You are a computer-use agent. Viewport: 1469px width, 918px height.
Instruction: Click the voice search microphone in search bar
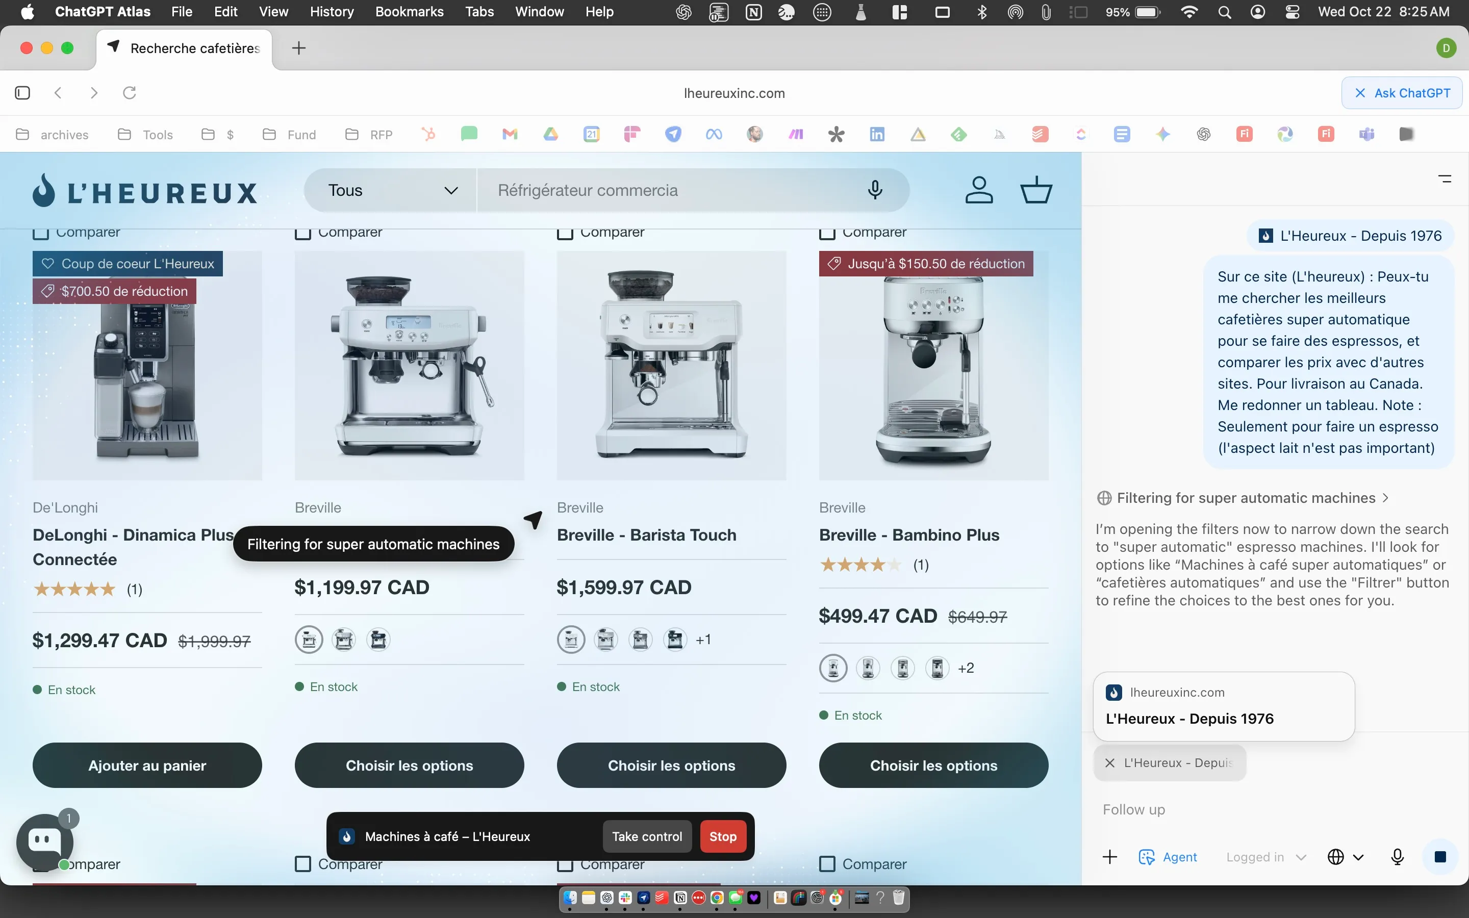tap(875, 190)
